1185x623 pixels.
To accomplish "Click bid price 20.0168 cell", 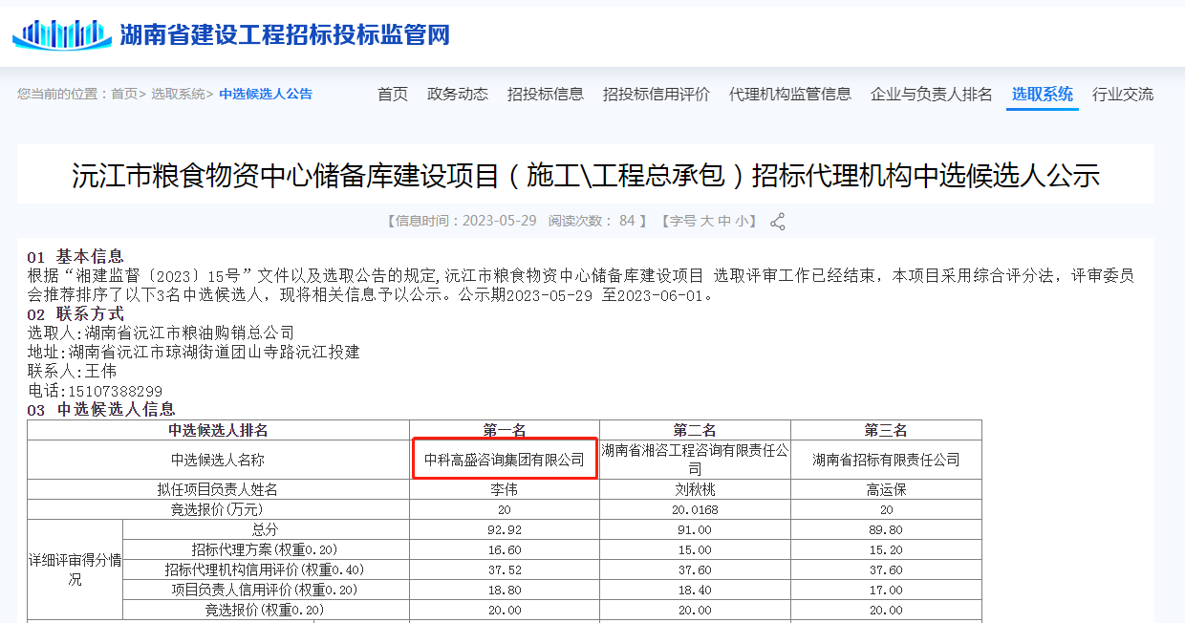I will 695,509.
